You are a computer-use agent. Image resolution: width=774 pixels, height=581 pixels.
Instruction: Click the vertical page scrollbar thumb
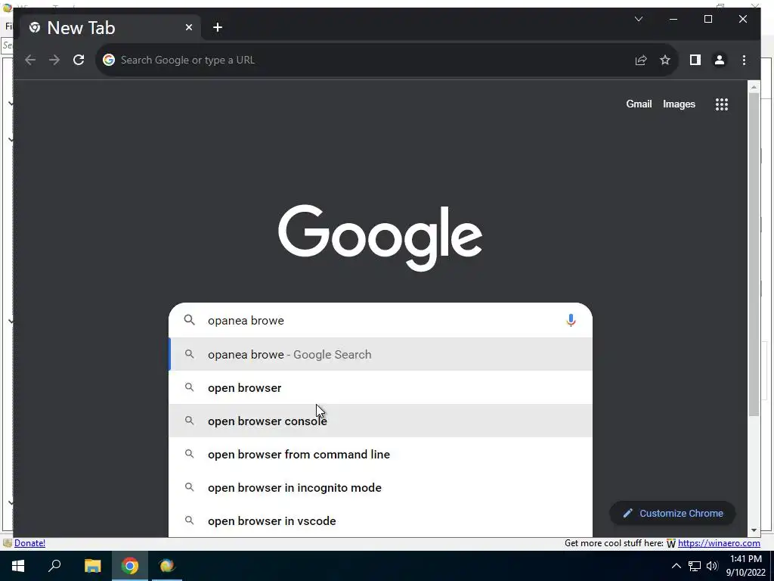click(754, 254)
